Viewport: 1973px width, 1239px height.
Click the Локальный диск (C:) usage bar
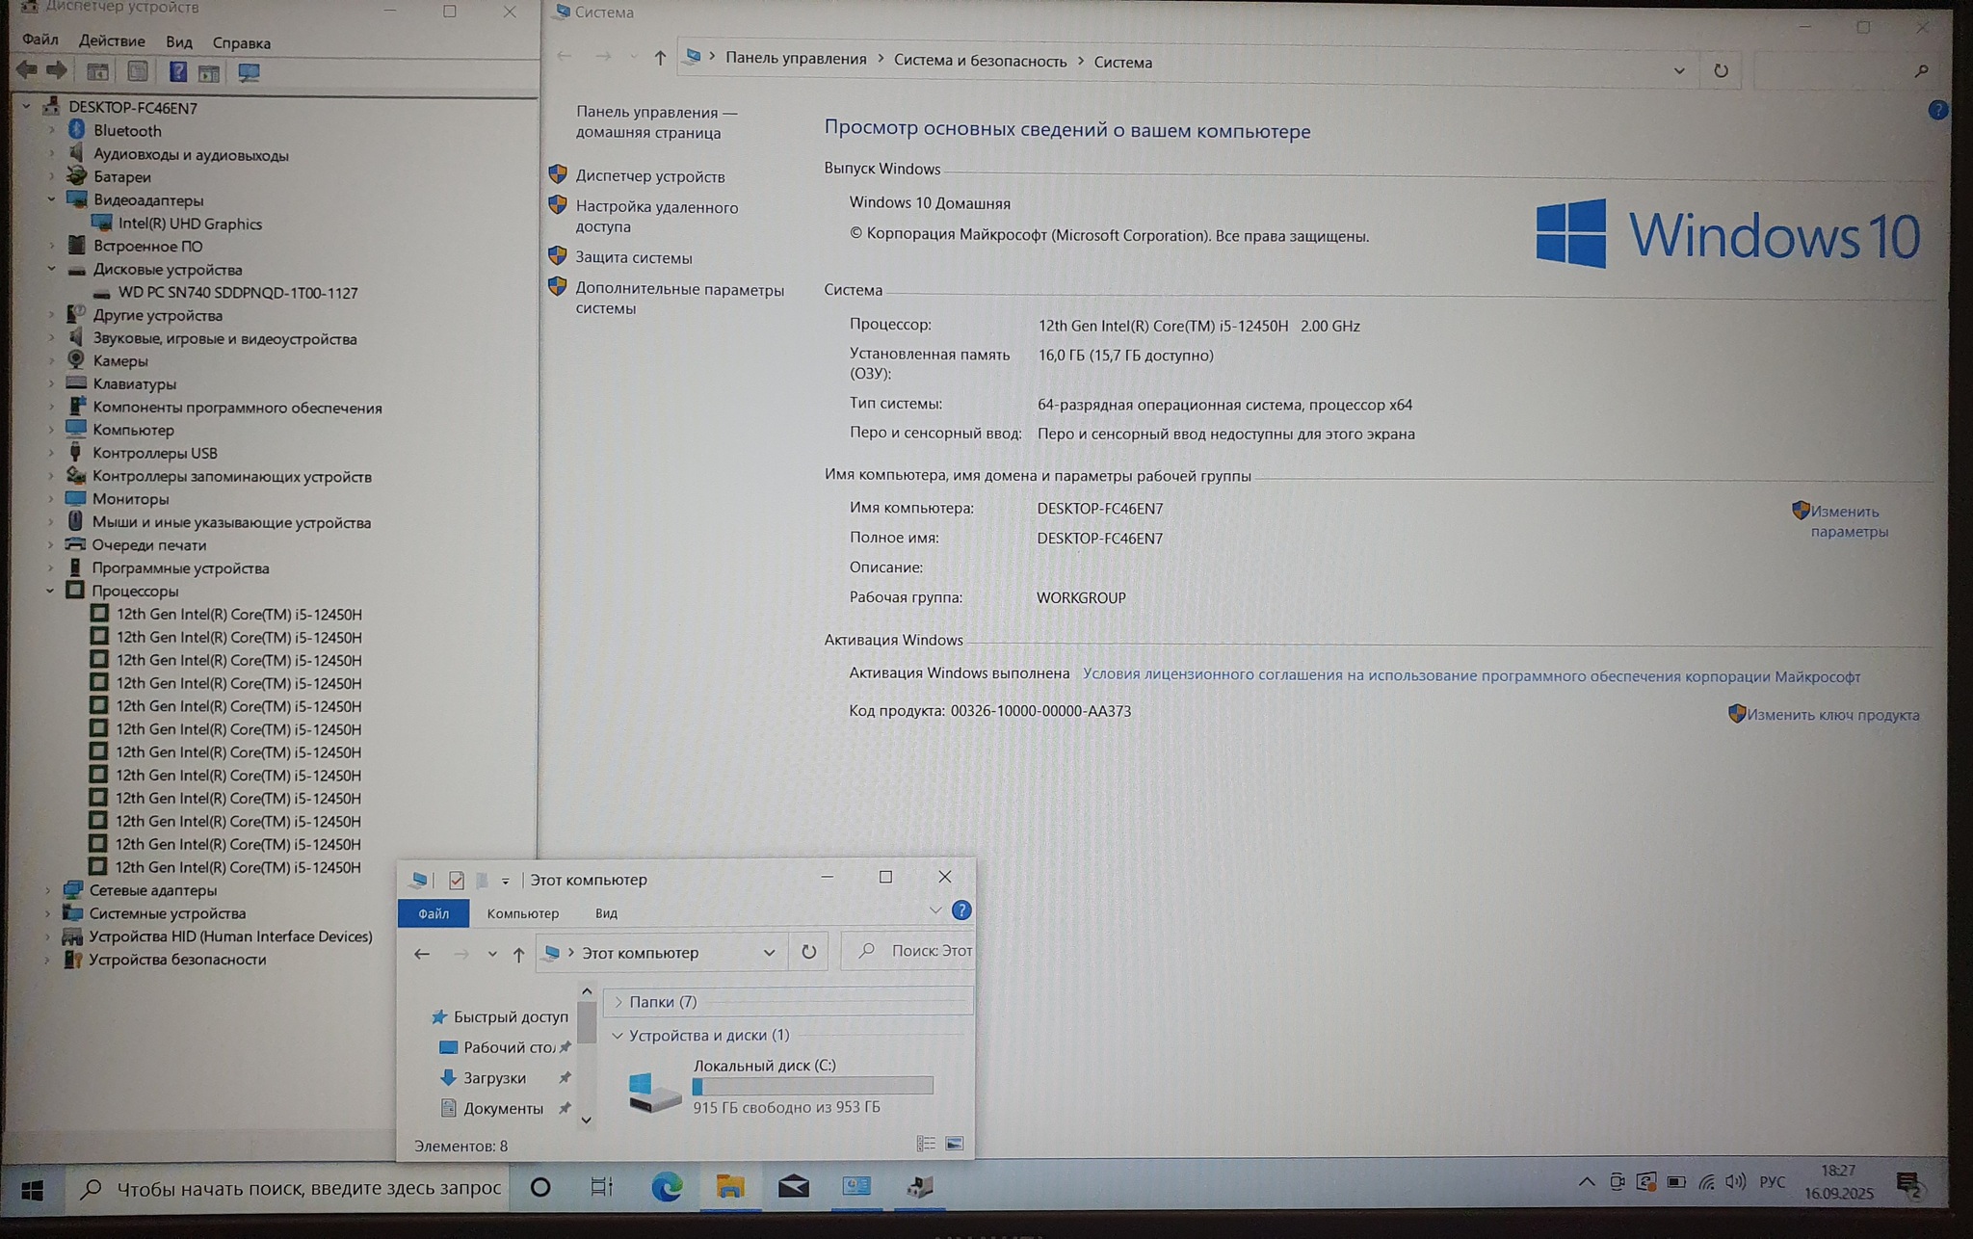[812, 1086]
